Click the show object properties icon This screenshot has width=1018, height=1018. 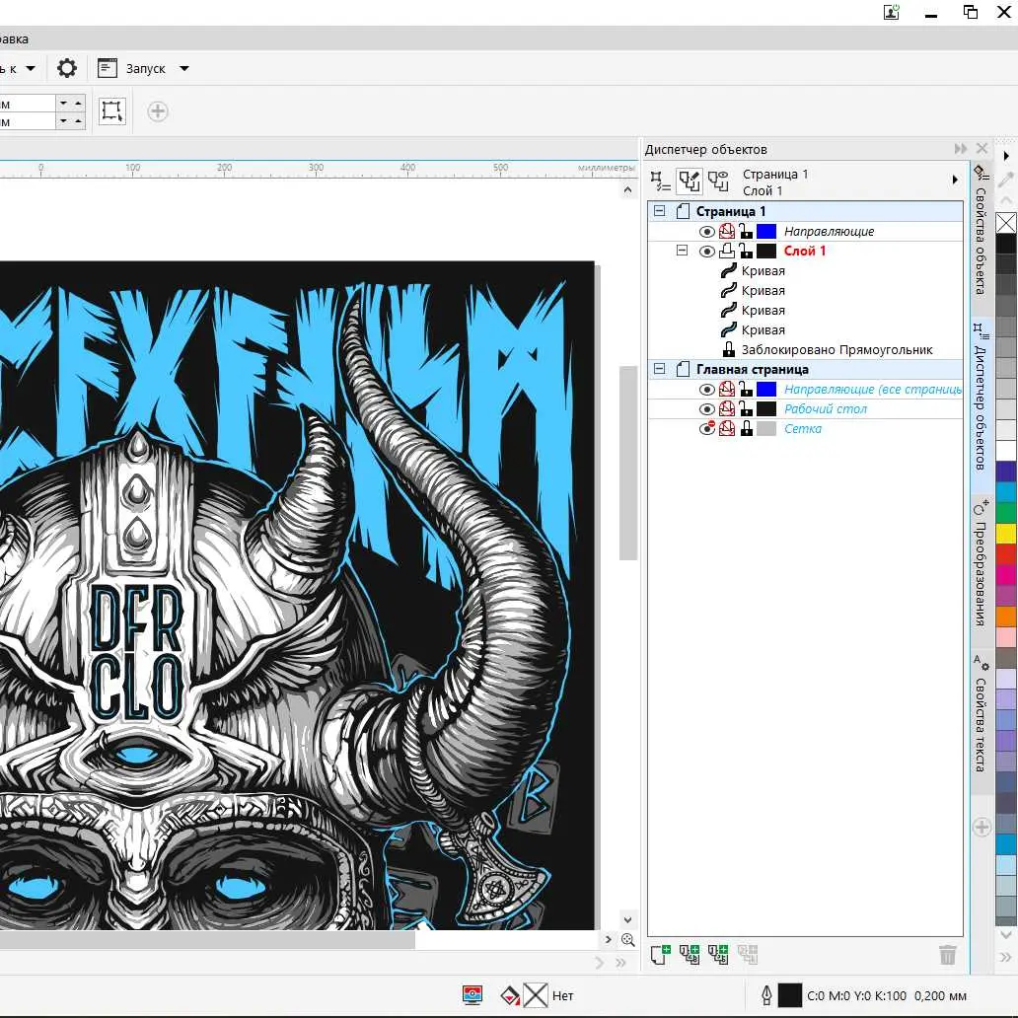coord(661,182)
